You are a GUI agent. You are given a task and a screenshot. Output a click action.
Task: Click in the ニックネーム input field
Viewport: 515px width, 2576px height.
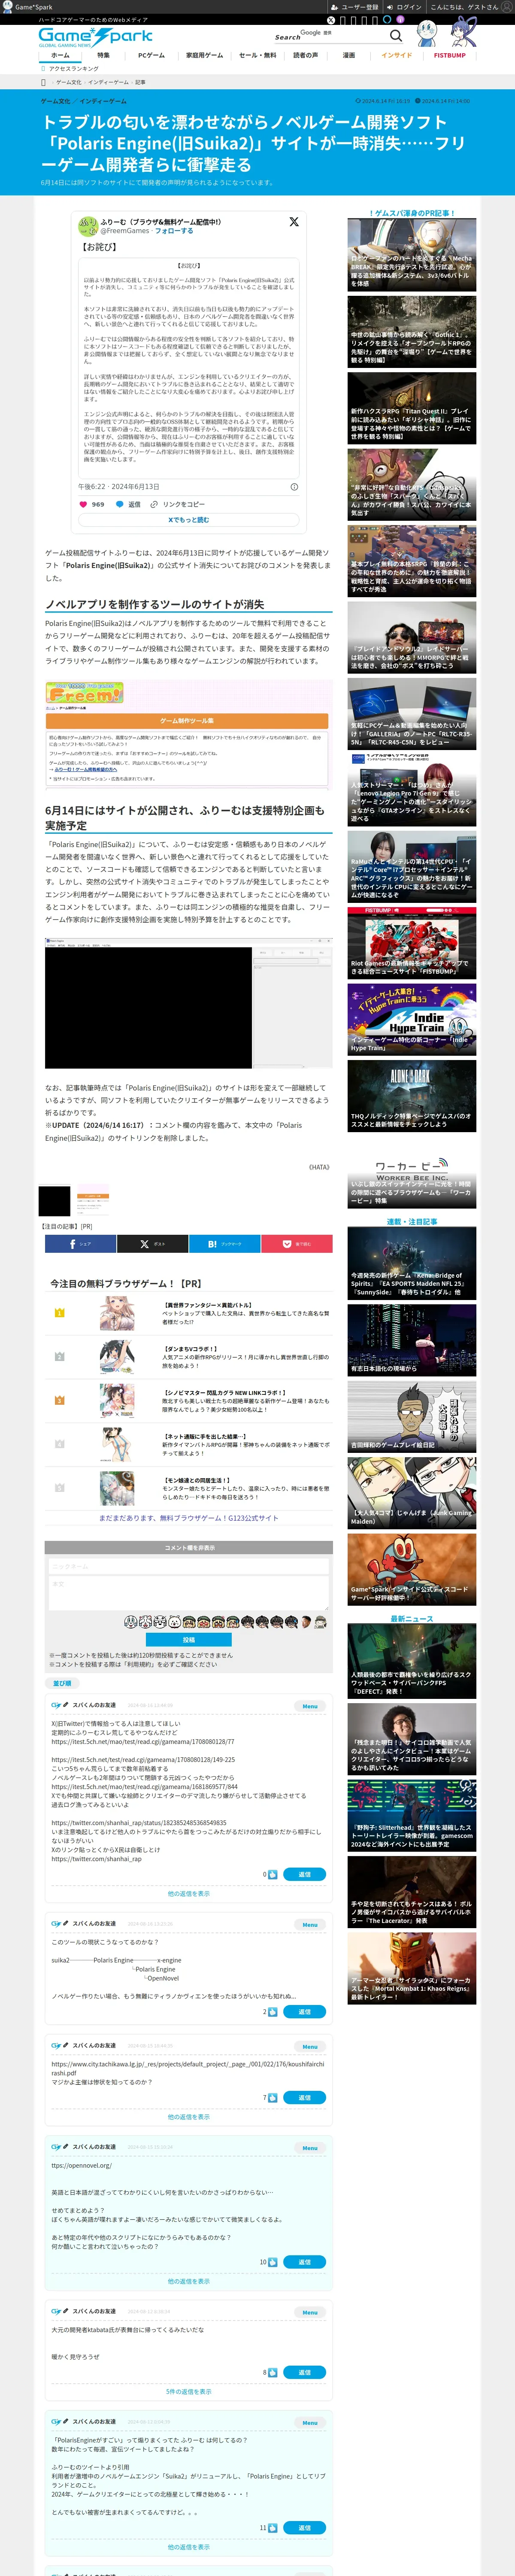pos(188,1566)
